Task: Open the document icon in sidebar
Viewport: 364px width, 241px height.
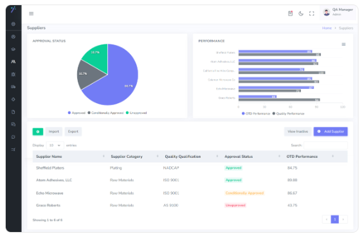Action: click(14, 112)
